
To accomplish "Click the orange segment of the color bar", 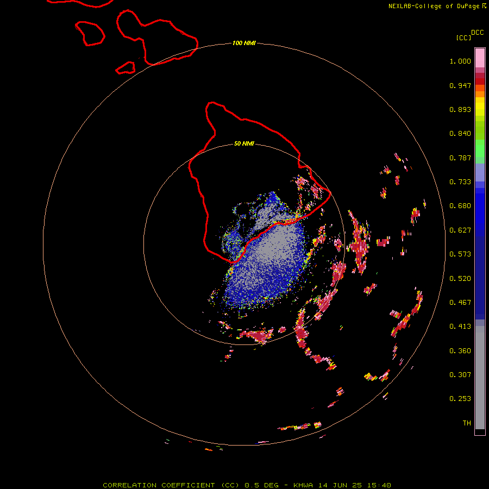I will [480, 91].
